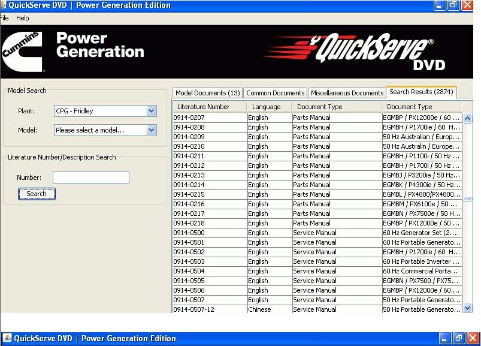This screenshot has width=481, height=346.
Task: Click the results scrollbar thumb
Action: pos(467,199)
